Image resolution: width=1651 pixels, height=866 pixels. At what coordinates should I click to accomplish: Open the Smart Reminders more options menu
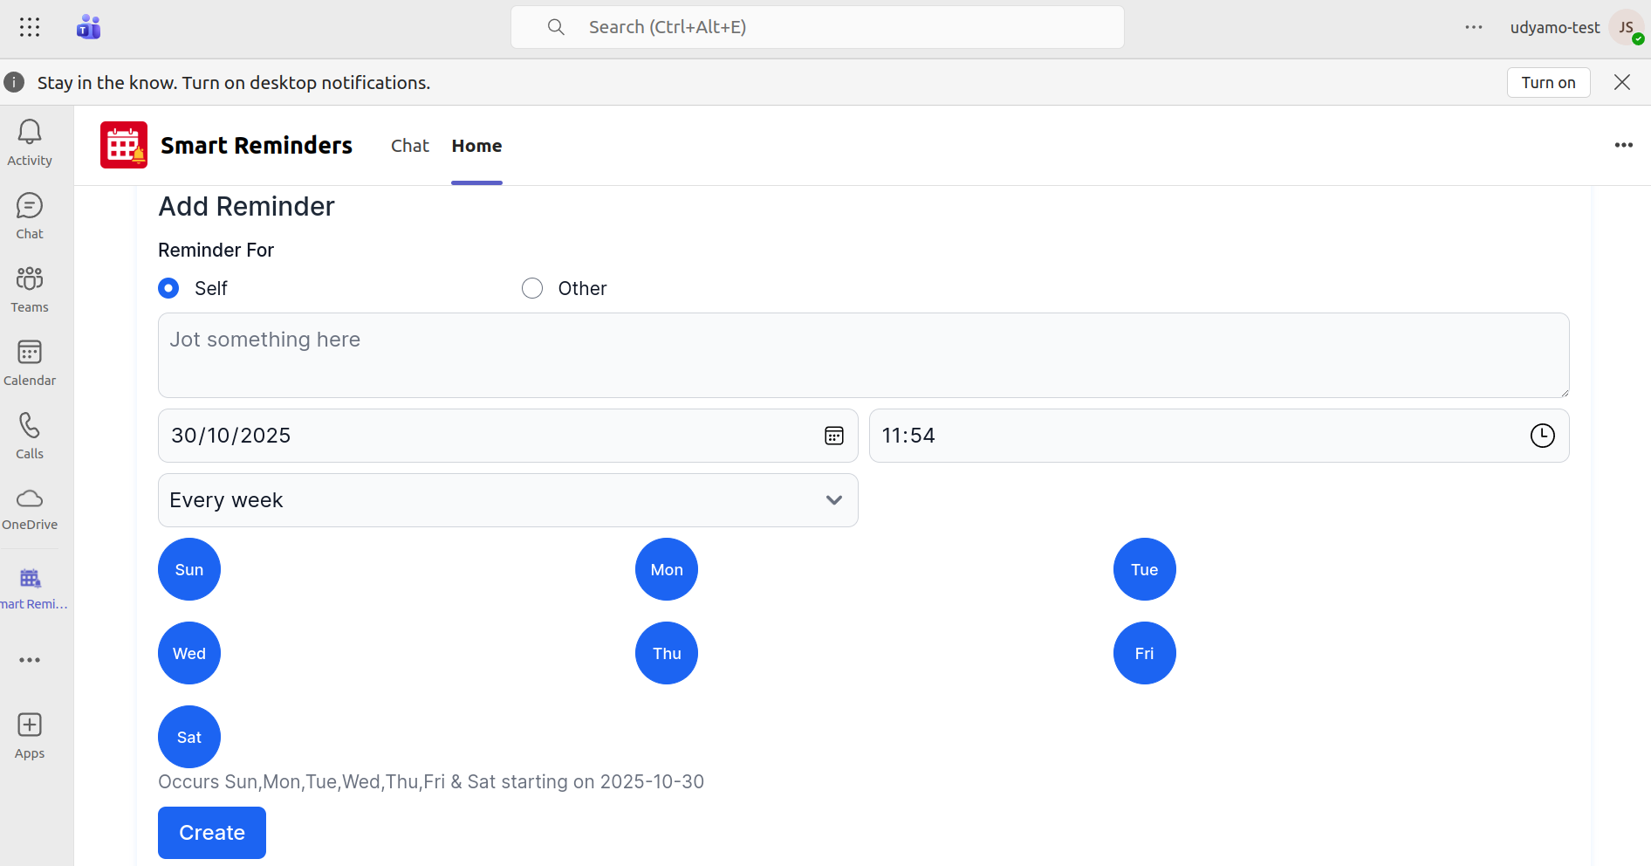[1623, 145]
